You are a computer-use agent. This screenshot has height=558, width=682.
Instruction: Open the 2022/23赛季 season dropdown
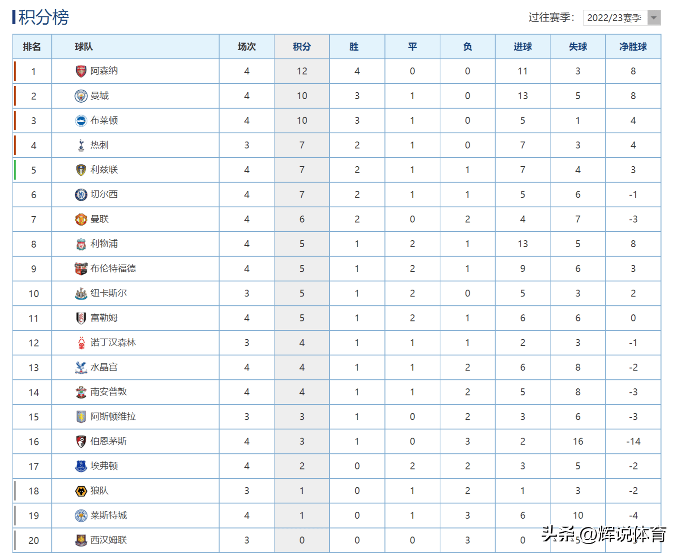coord(621,18)
